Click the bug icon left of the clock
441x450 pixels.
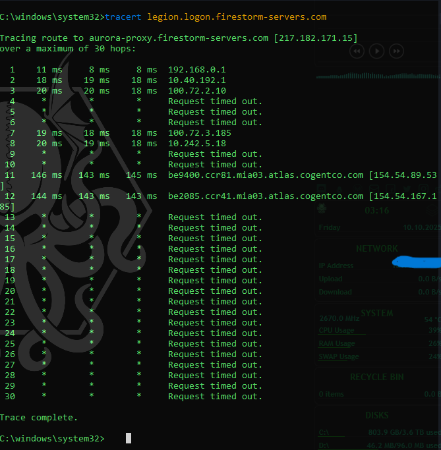322,208
